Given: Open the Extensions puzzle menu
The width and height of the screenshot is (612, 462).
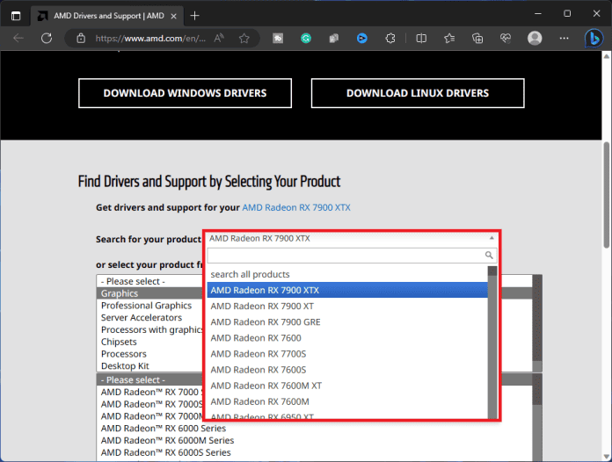Looking at the screenshot, I should pos(390,39).
